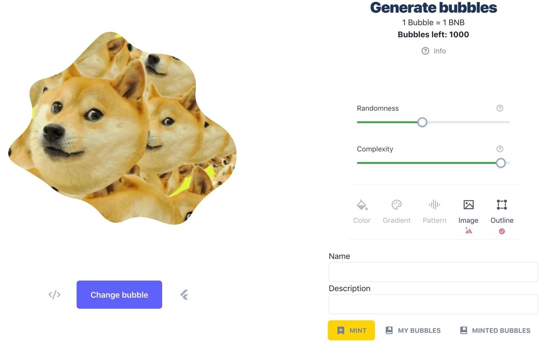Click the code brackets icon
The image size is (541, 347).
55,295
